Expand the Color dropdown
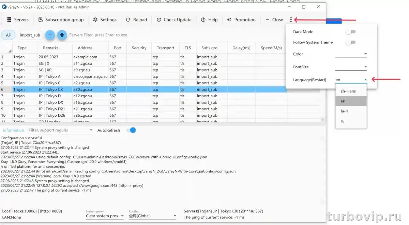 click(x=351, y=54)
